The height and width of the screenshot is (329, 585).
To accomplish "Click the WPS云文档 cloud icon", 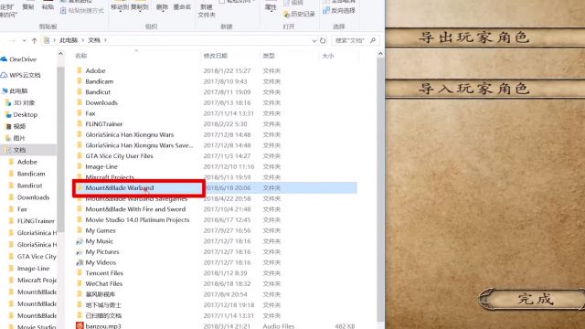I will 4,75.
